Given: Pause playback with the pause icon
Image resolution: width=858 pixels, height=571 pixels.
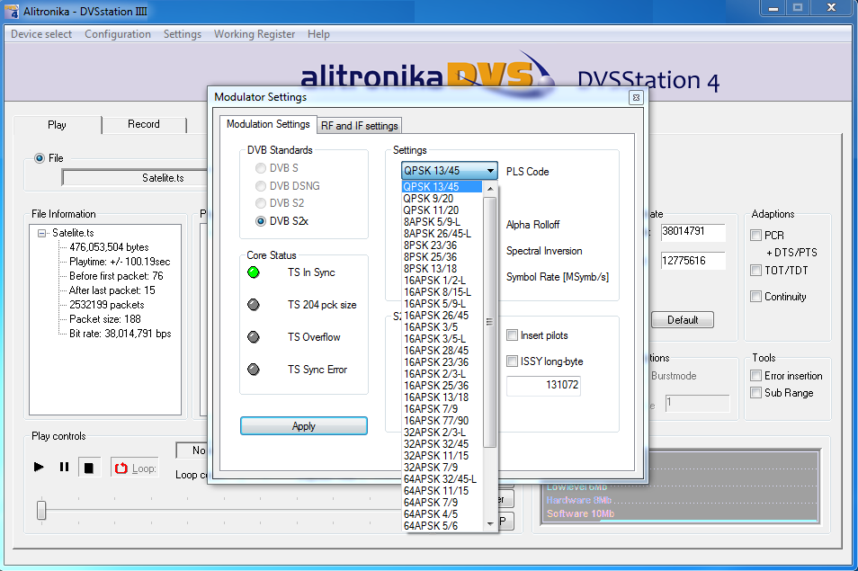Looking at the screenshot, I should [64, 467].
